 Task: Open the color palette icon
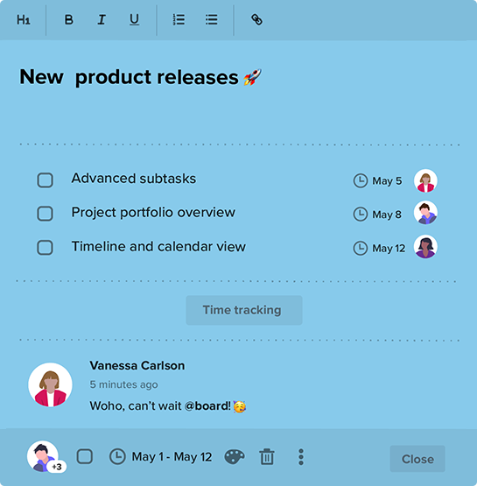pos(235,457)
